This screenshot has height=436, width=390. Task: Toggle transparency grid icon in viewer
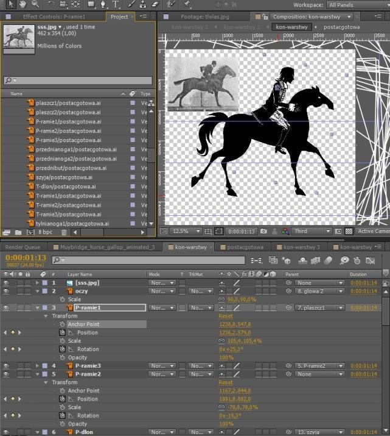tap(349, 231)
